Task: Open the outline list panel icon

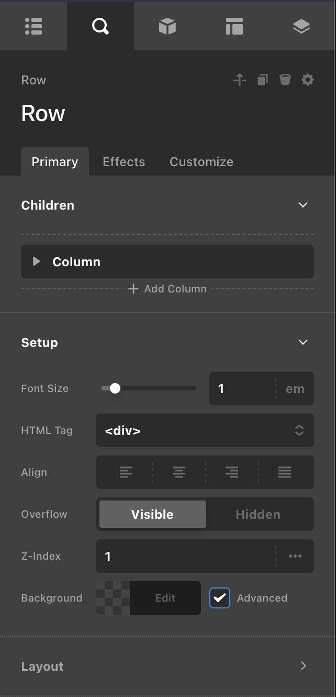Action: (x=33, y=26)
